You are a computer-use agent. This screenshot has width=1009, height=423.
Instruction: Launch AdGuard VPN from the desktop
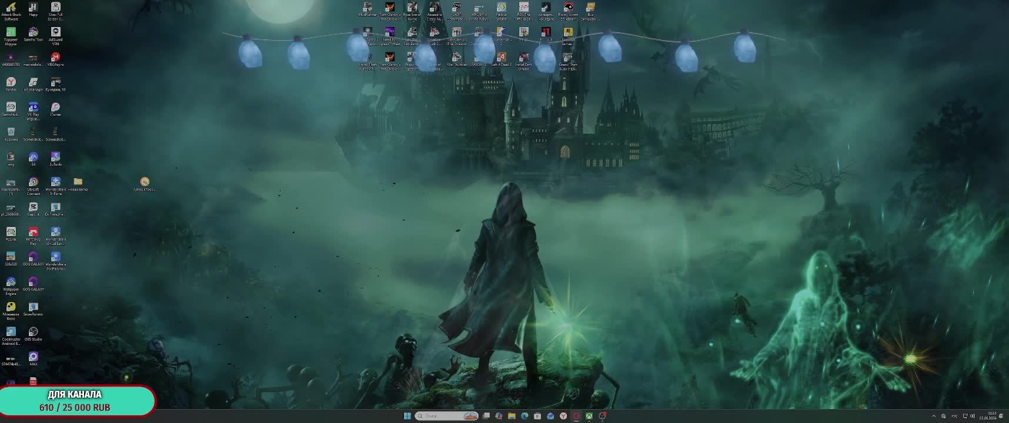coord(55,36)
